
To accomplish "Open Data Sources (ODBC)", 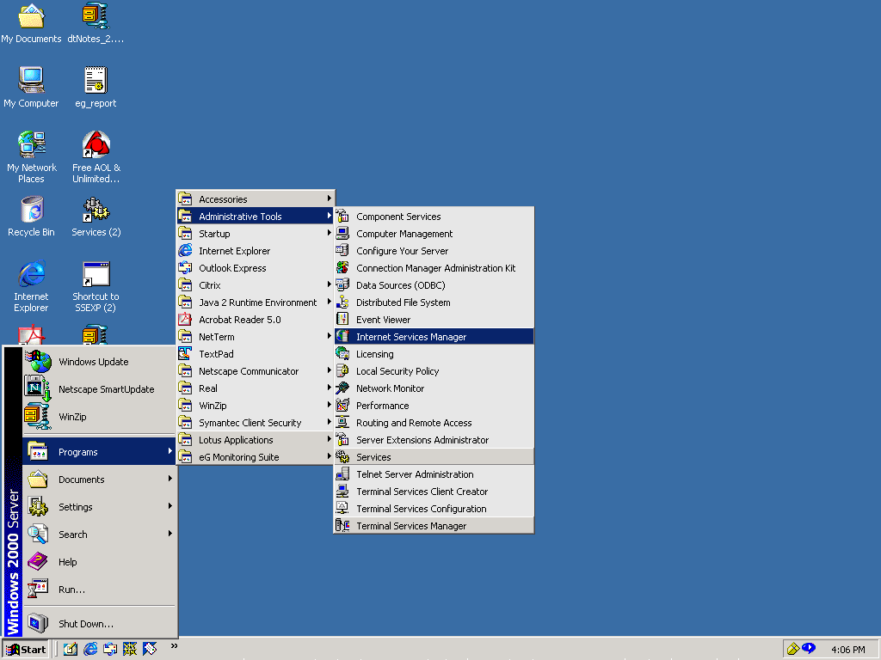I will point(434,285).
